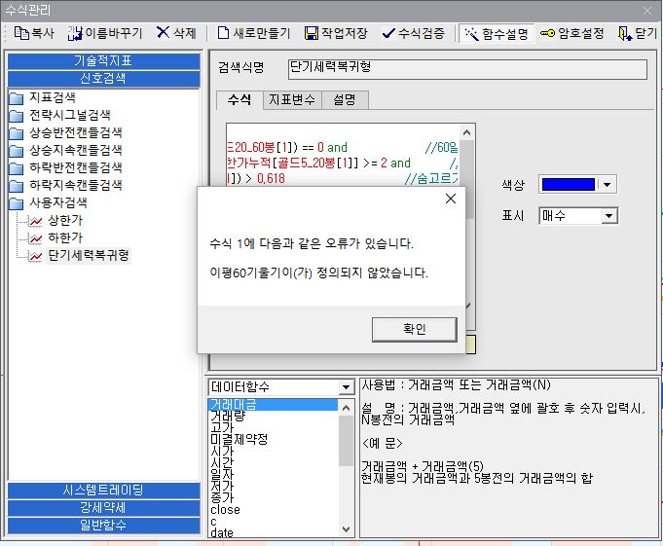
Task: Switch to the 설명 tab
Action: tap(345, 99)
